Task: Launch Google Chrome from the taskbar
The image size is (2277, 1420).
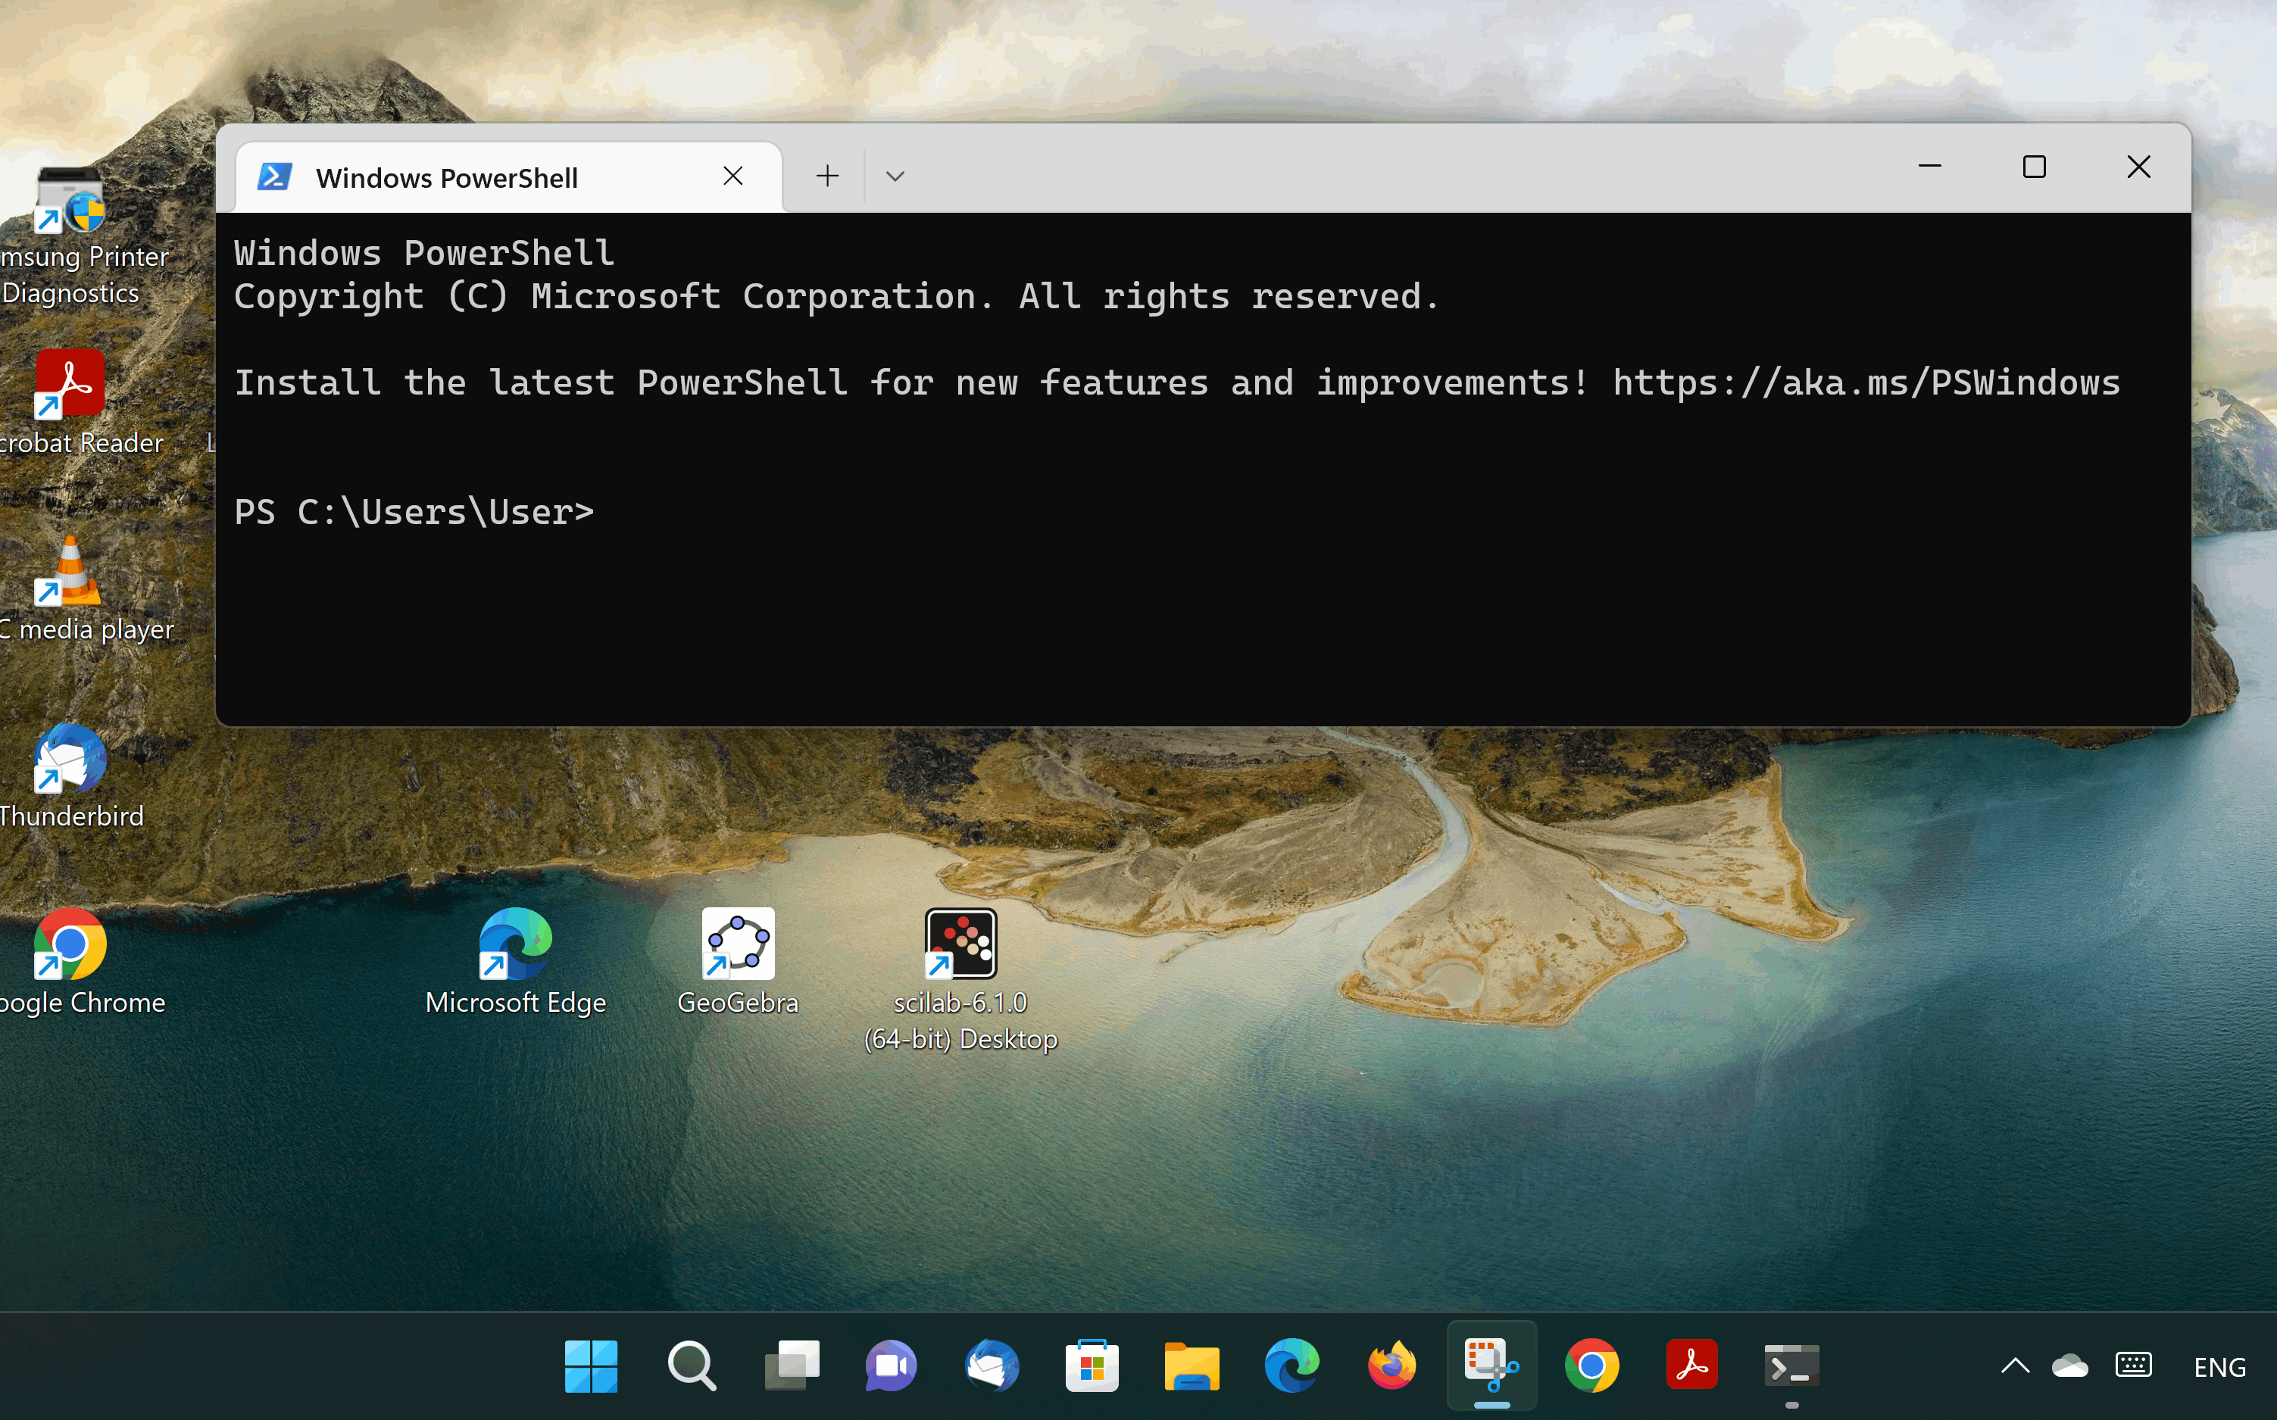Action: tap(1592, 1365)
